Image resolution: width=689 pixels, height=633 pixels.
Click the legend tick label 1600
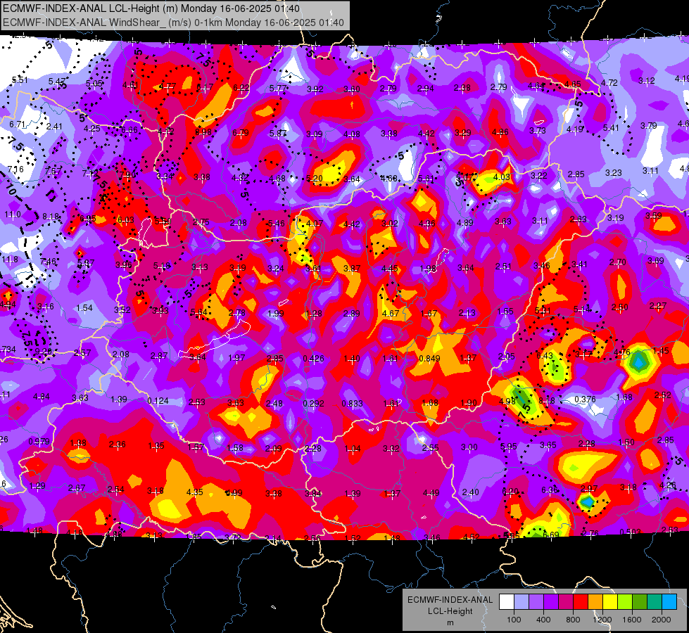click(x=631, y=620)
